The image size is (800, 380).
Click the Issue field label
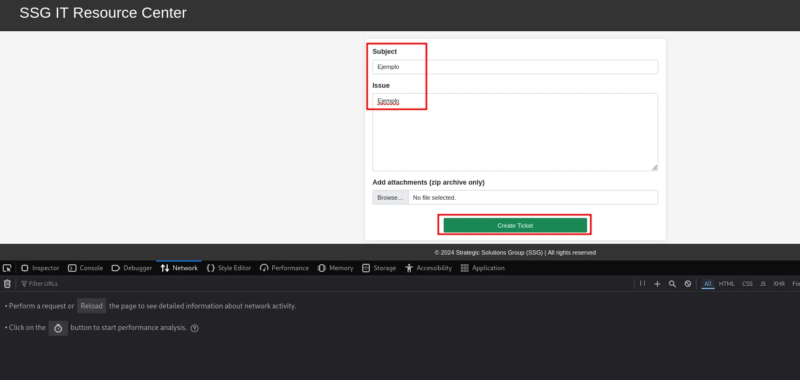381,86
